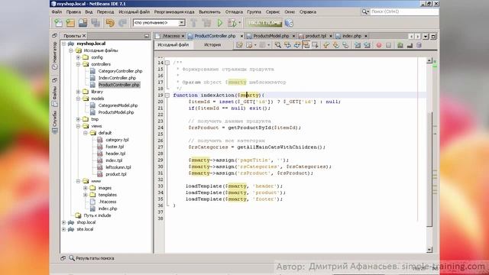
Task: Run the project with green play icon
Action: [x=220, y=23]
